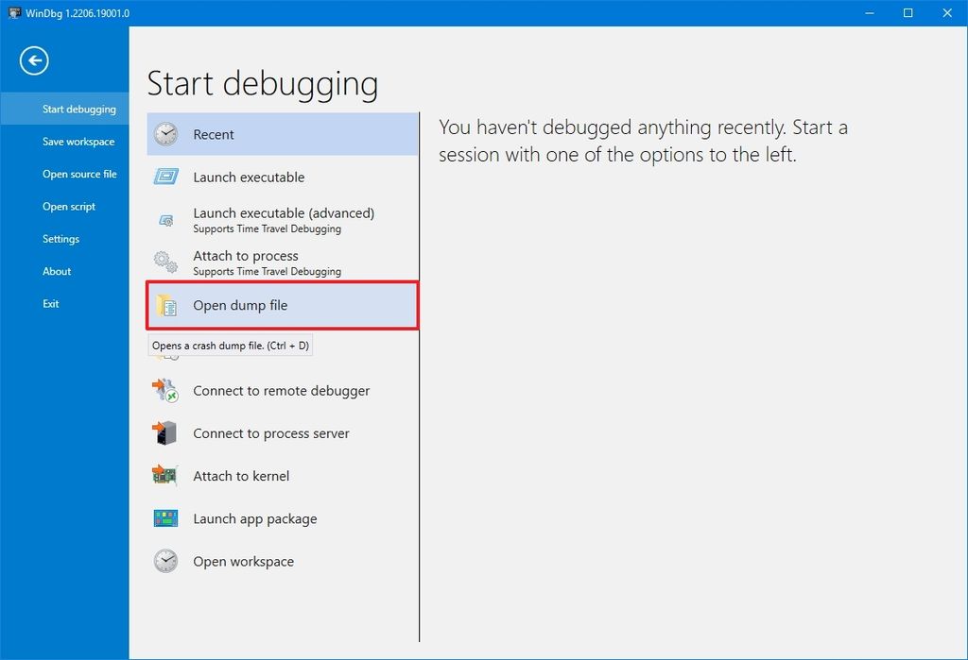Click the Attach to process gears icon
Image resolution: width=968 pixels, height=660 pixels.
pos(166,262)
